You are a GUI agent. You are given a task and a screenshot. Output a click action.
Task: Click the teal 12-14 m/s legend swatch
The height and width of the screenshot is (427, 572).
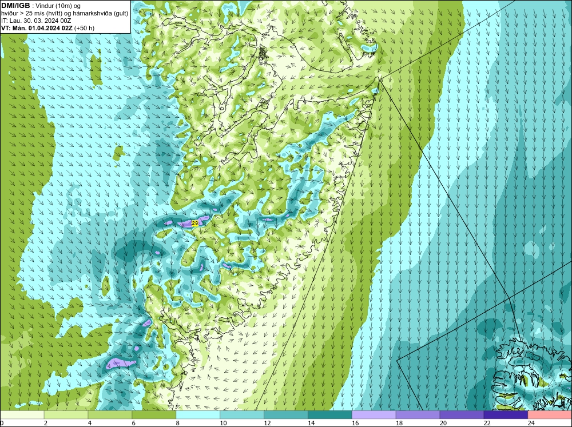pos(286,415)
